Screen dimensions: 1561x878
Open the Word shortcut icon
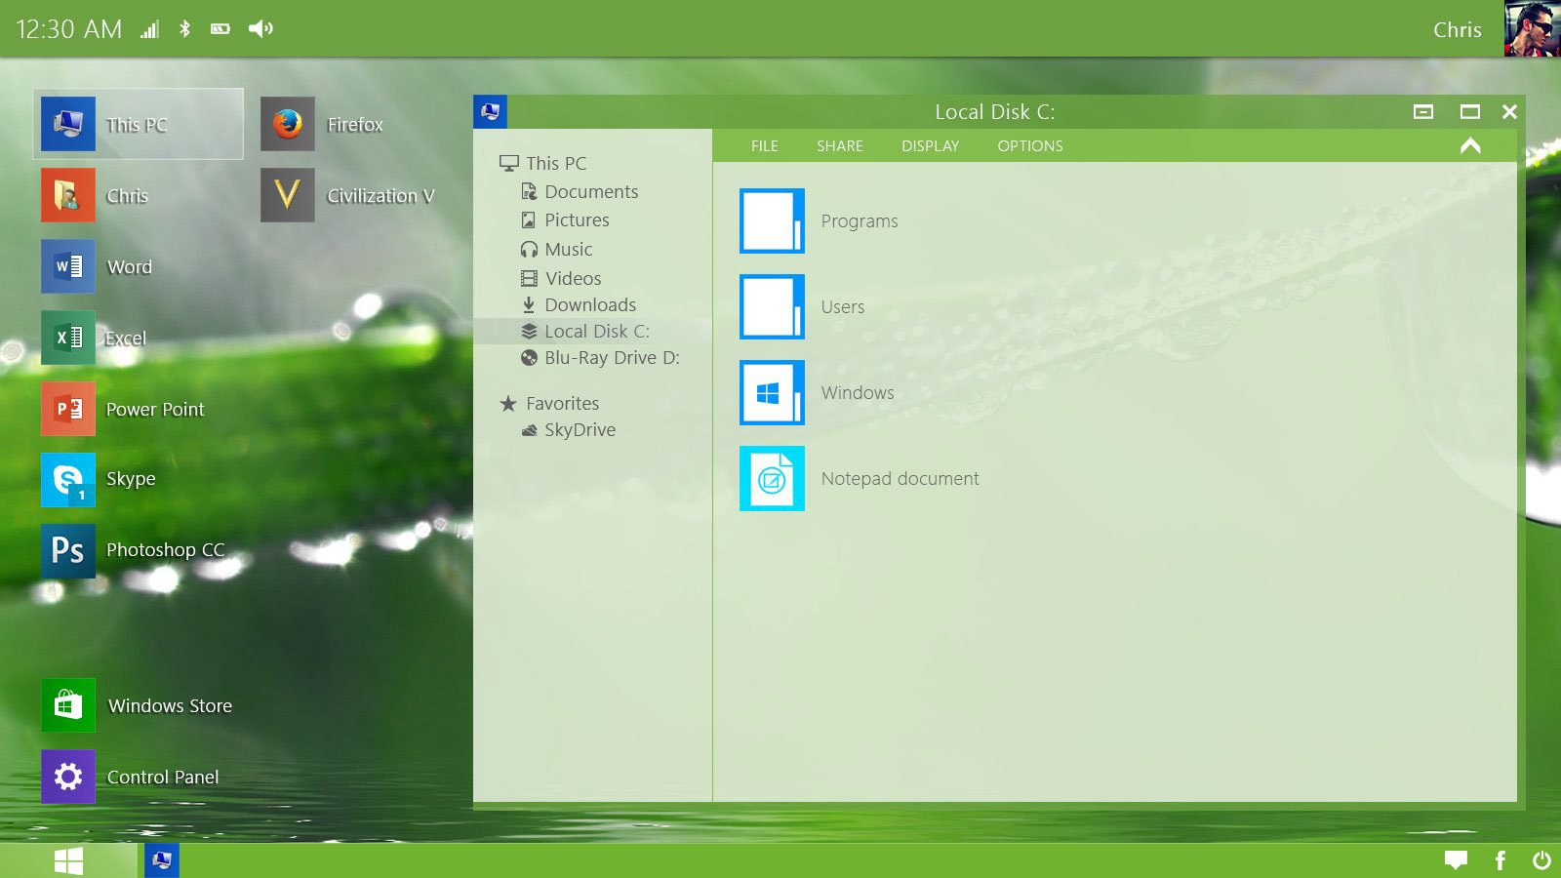68,266
